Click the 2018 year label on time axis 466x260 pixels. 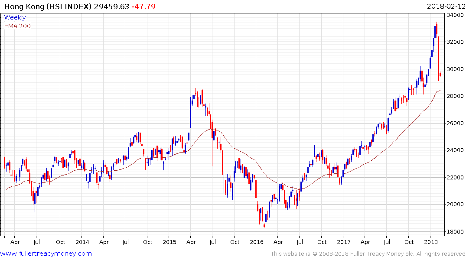[431, 242]
